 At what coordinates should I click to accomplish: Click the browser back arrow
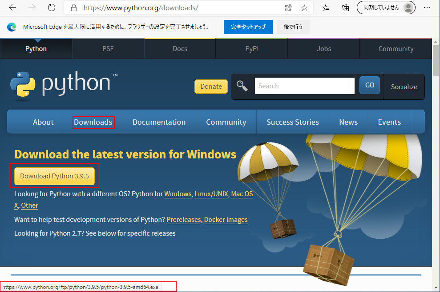[12, 8]
